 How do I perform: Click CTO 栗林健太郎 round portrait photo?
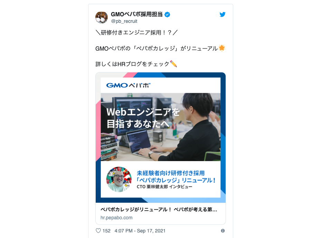tap(119, 179)
